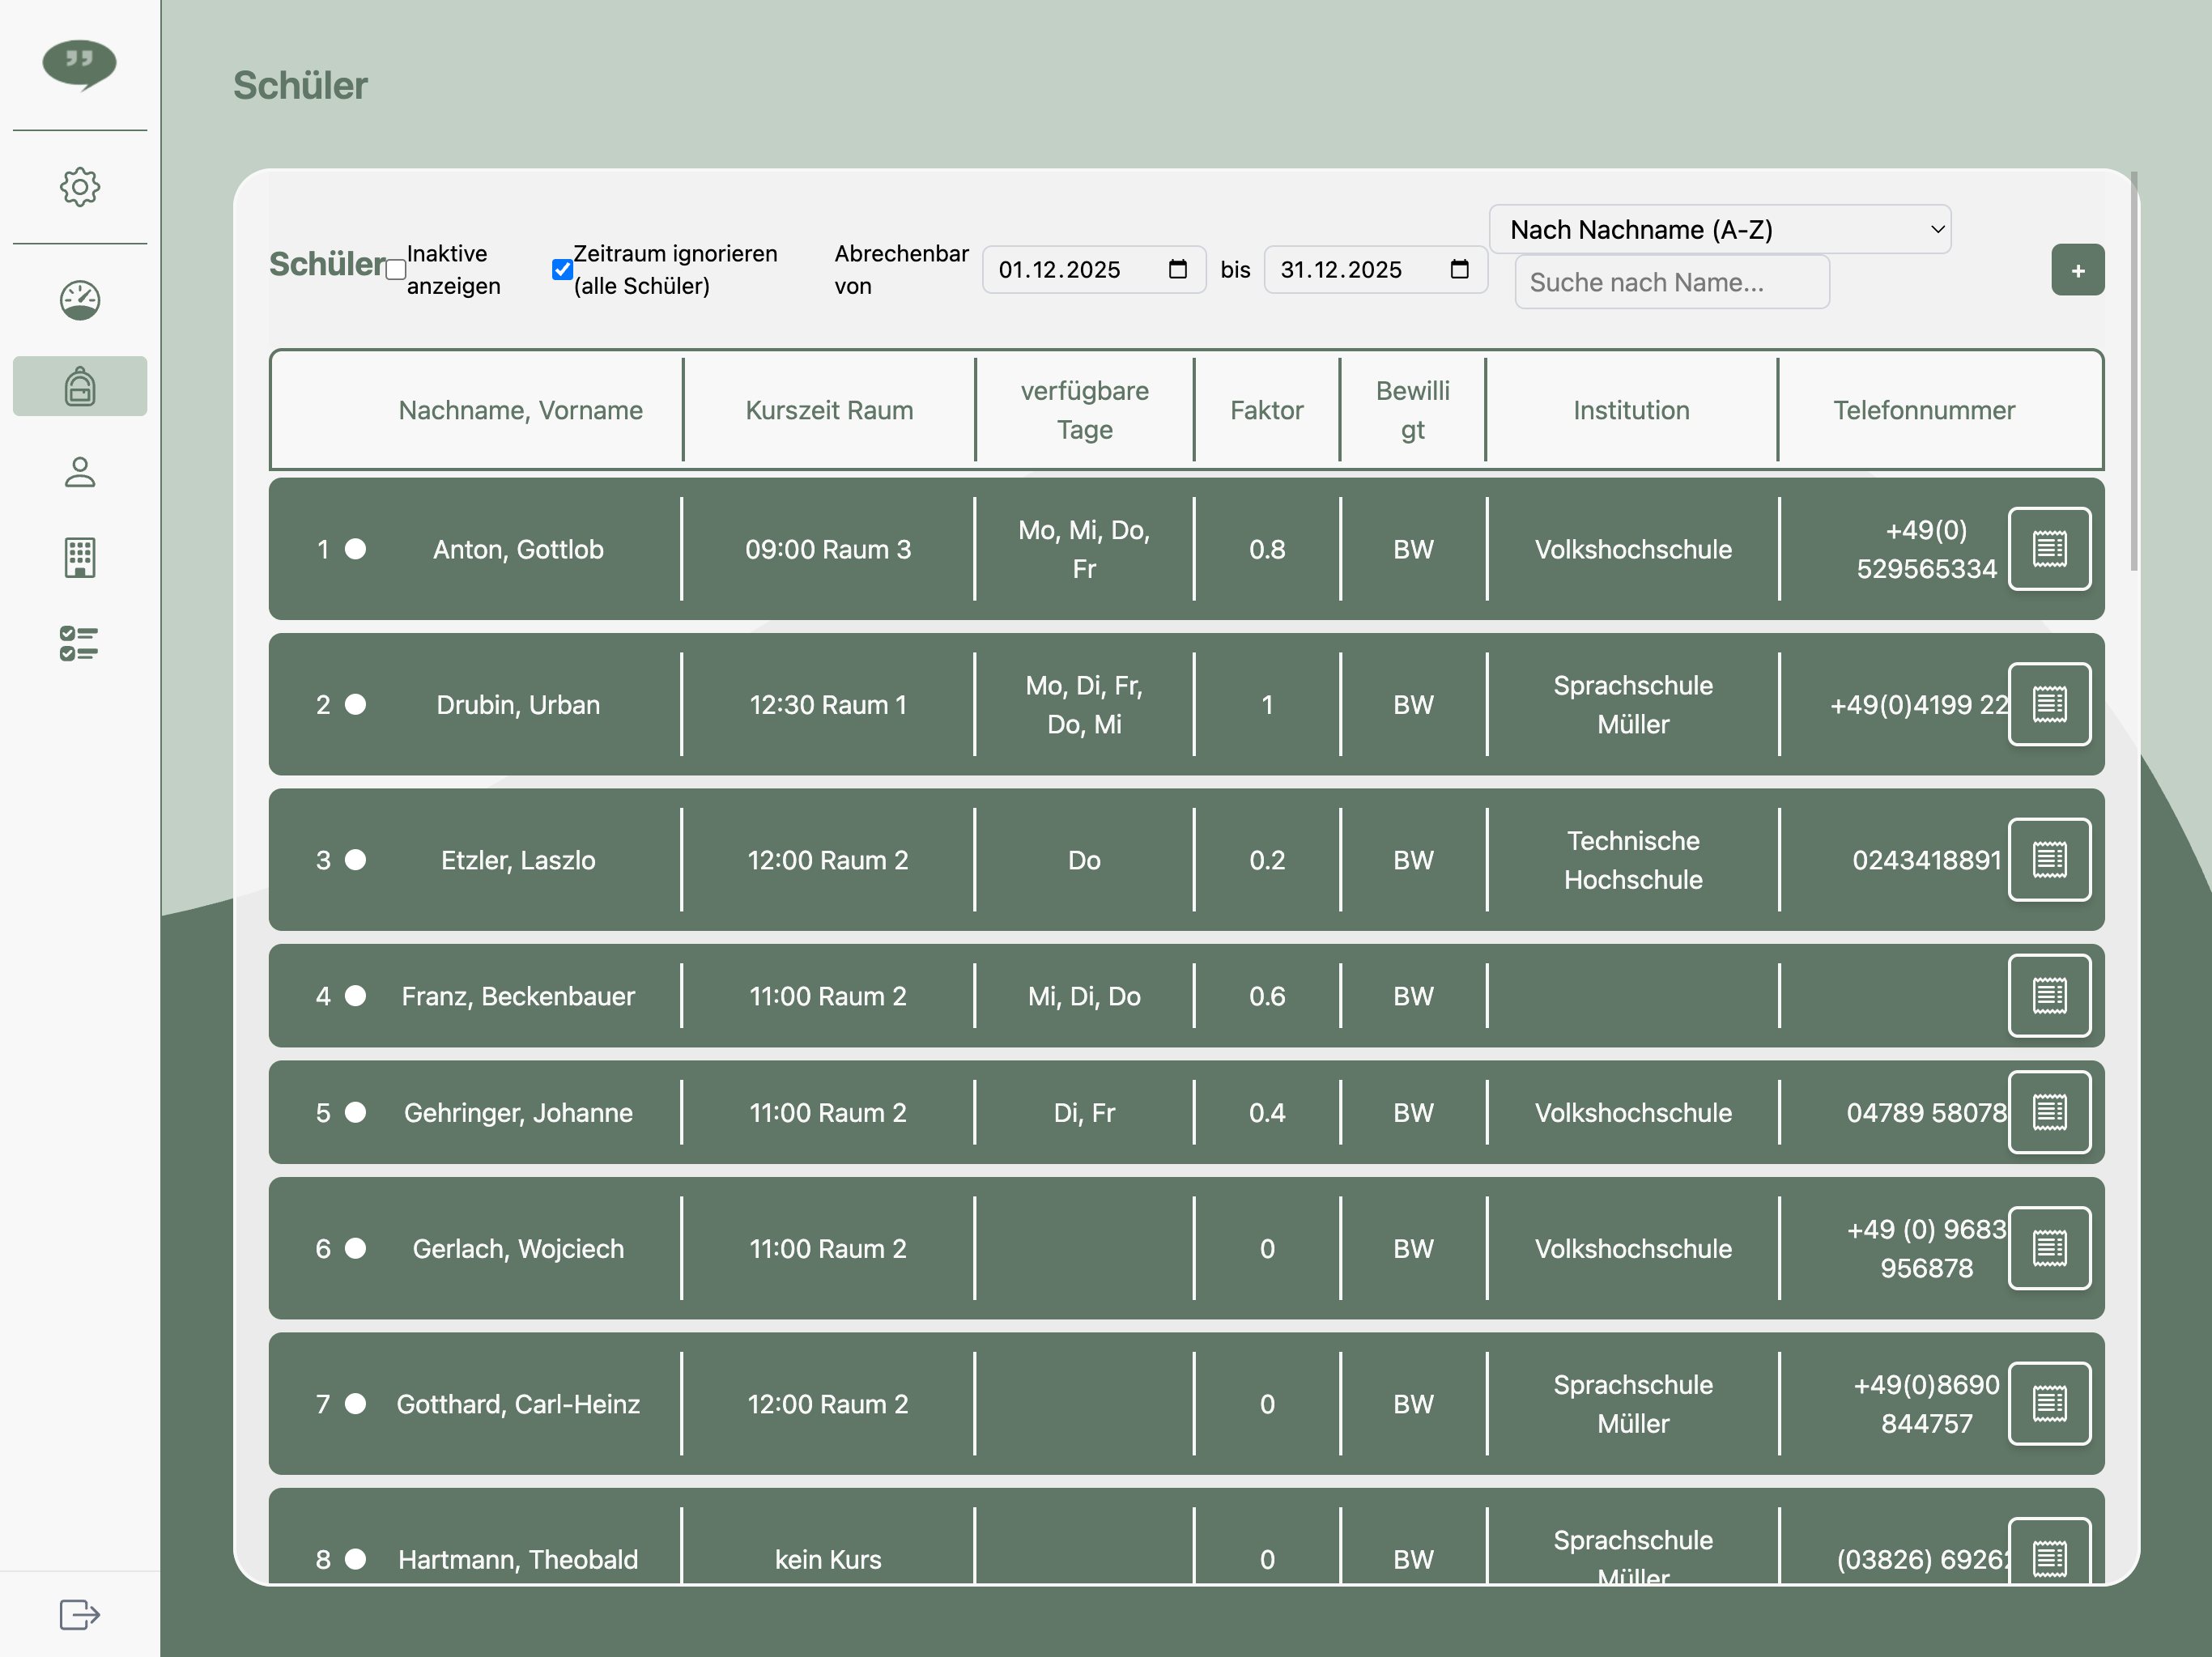Open the details icon for Anton, Gottlob
The image size is (2212, 1657).
(2049, 549)
